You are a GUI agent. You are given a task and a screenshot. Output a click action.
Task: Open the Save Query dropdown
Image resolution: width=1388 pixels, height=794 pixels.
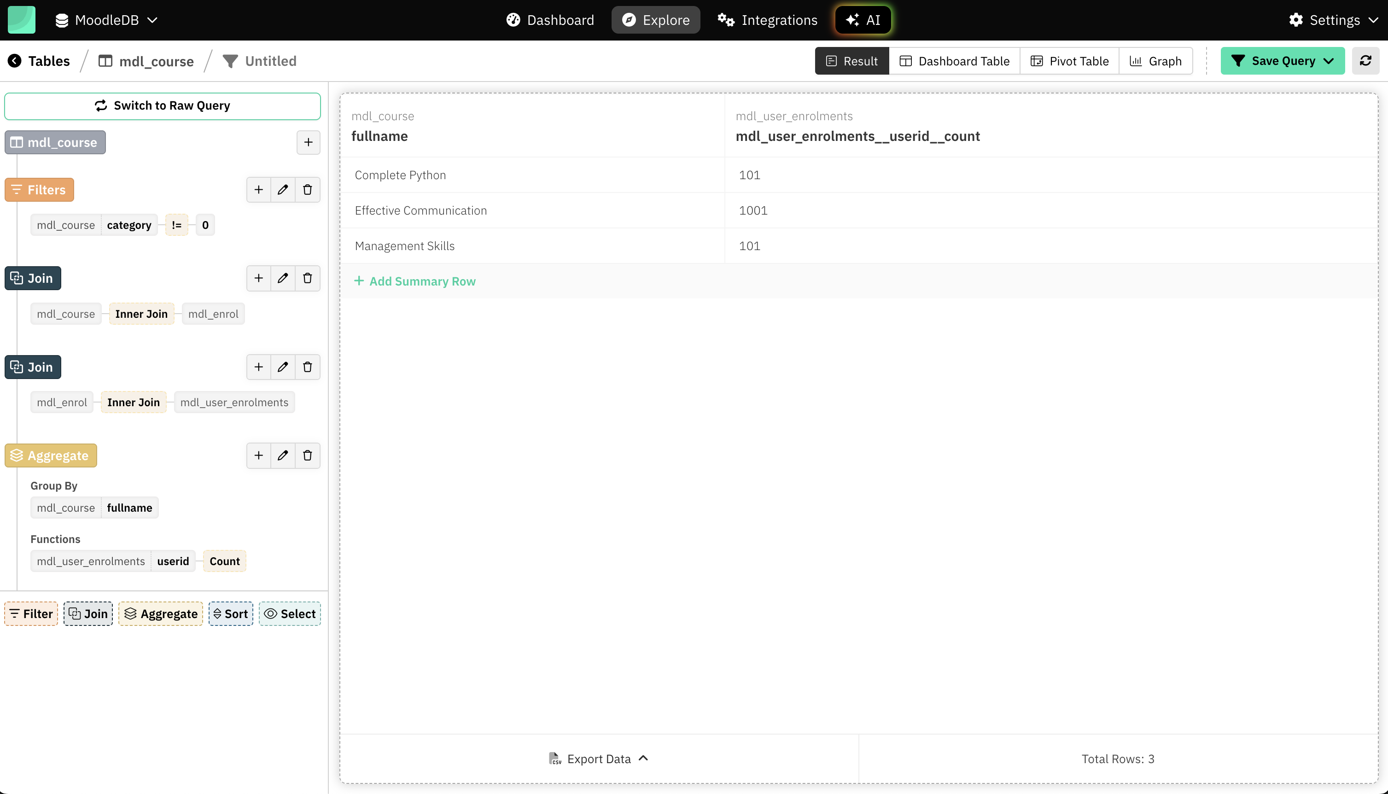point(1282,60)
